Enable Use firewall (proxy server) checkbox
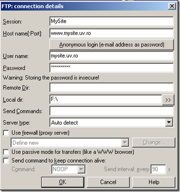Image resolution: width=180 pixels, height=192 pixels. tap(6, 133)
